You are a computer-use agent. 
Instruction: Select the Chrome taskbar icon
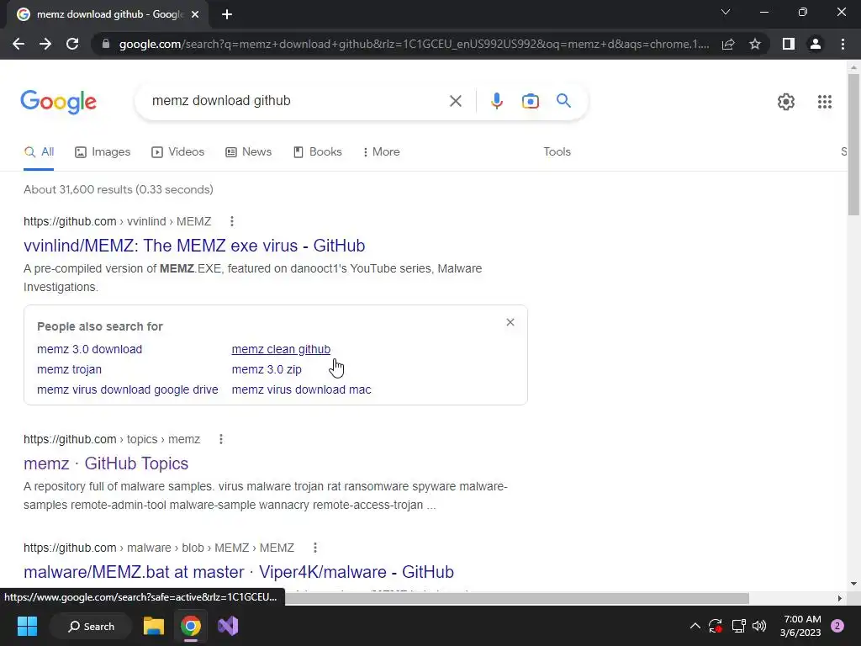(x=191, y=626)
